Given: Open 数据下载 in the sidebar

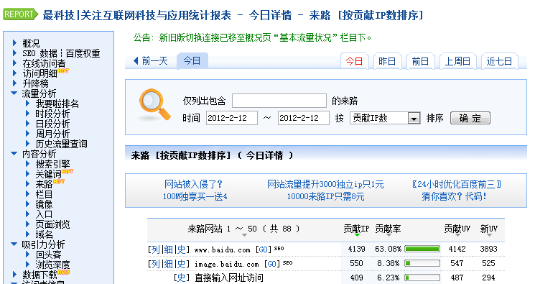Looking at the screenshot, I should (39, 275).
